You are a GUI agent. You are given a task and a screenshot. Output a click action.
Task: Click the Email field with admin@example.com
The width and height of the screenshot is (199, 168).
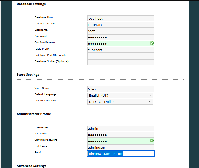click(121, 154)
